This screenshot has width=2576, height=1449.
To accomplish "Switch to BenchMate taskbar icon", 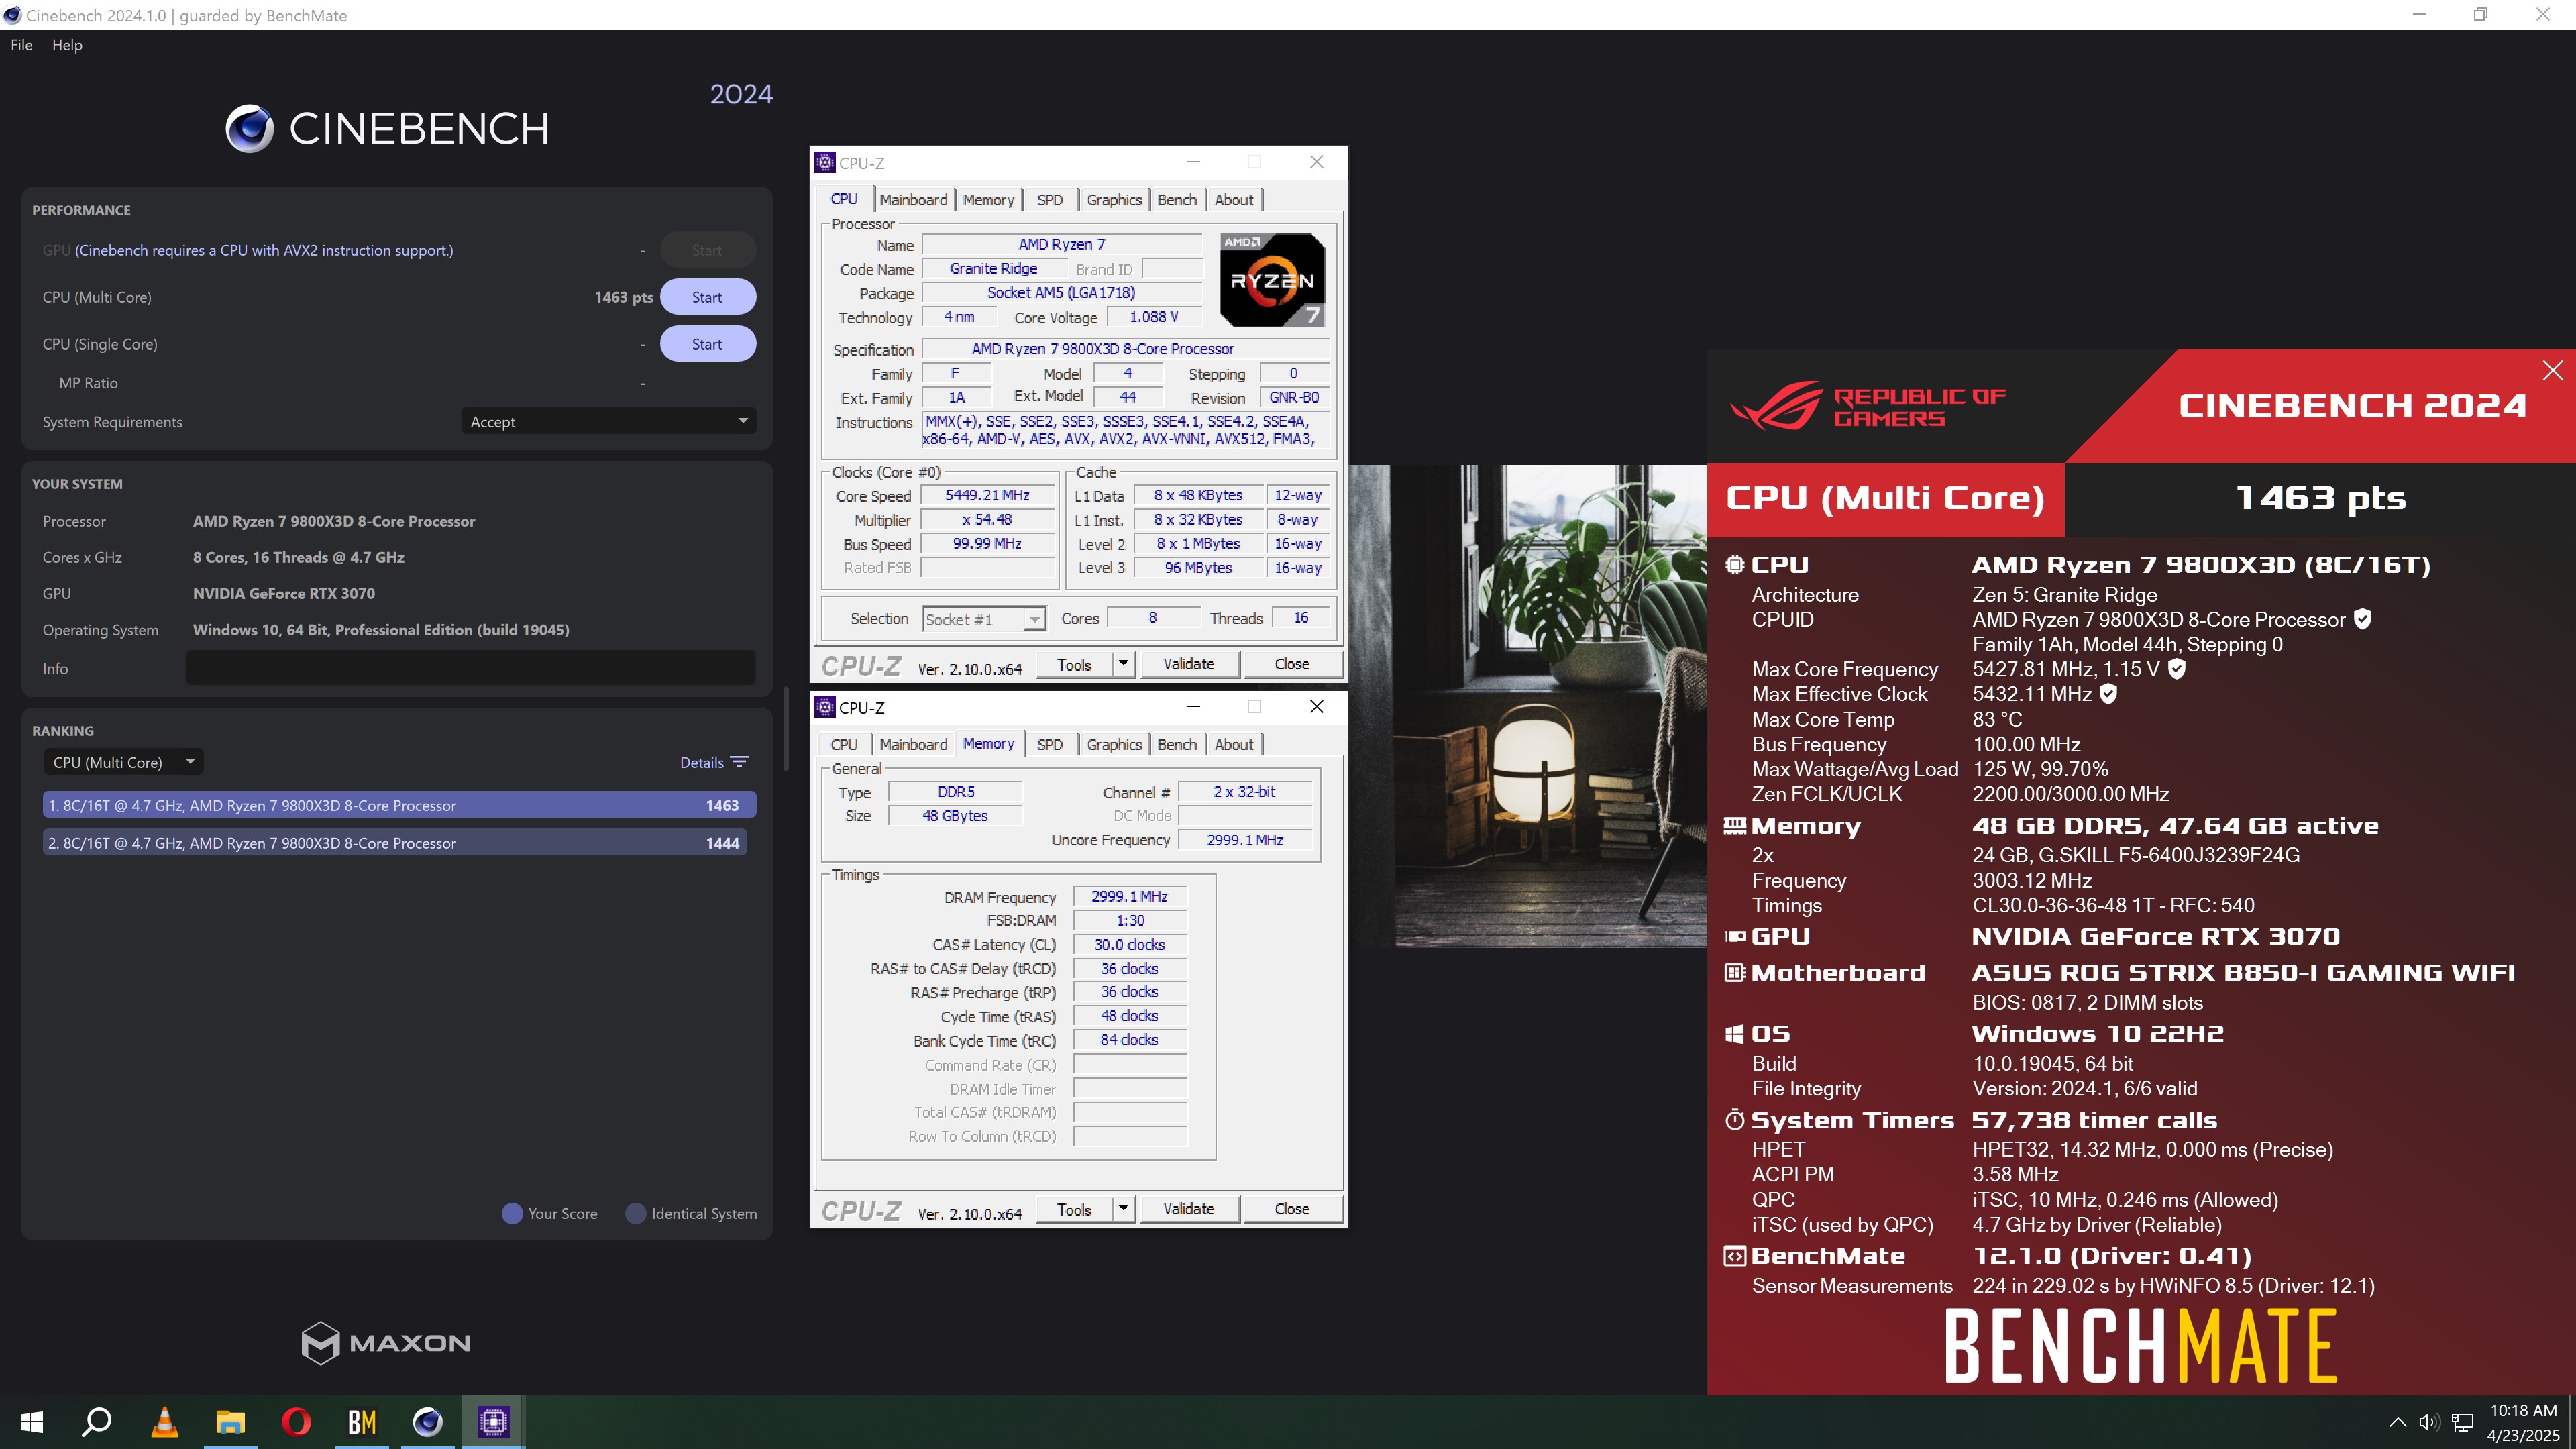I will [x=362, y=1421].
